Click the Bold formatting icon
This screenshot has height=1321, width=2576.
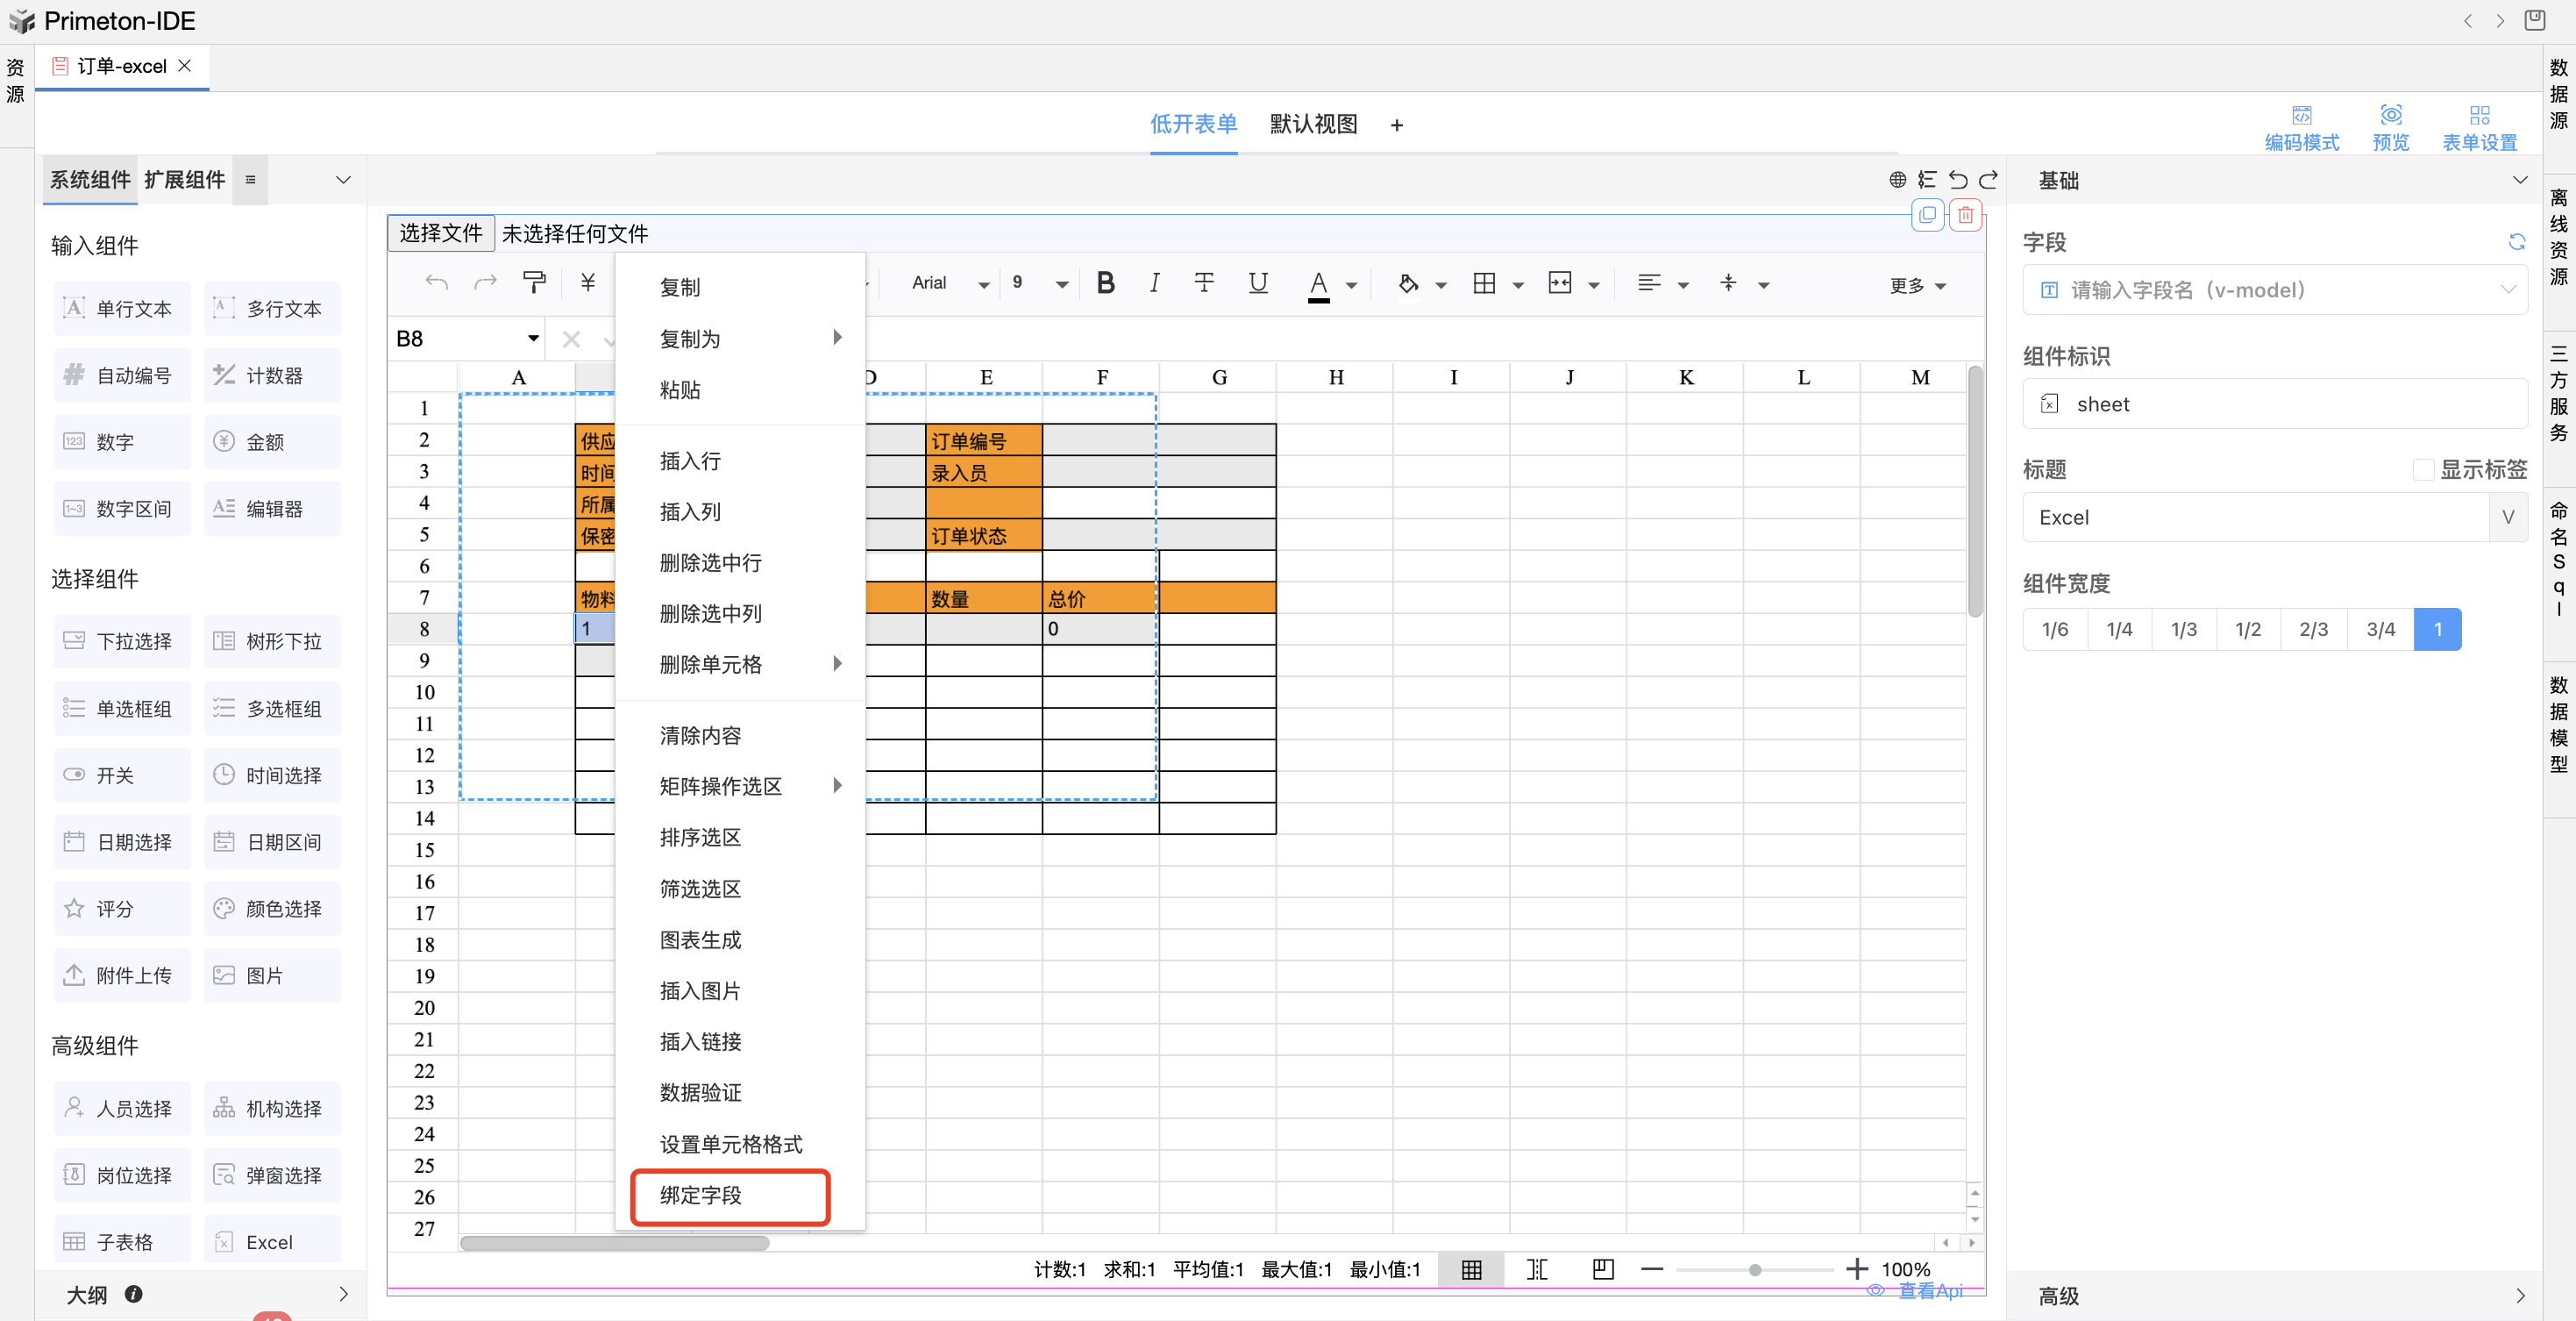coord(1105,283)
